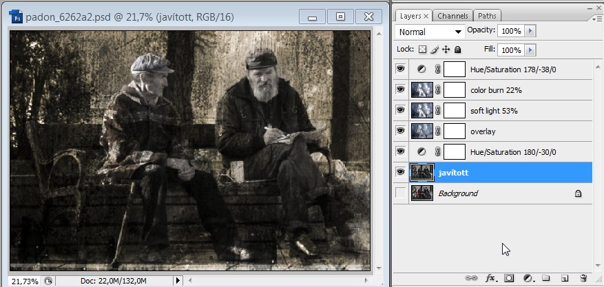The image size is (604, 287).
Task: Click the zoom percentage field 21,73%
Action: pos(25,281)
